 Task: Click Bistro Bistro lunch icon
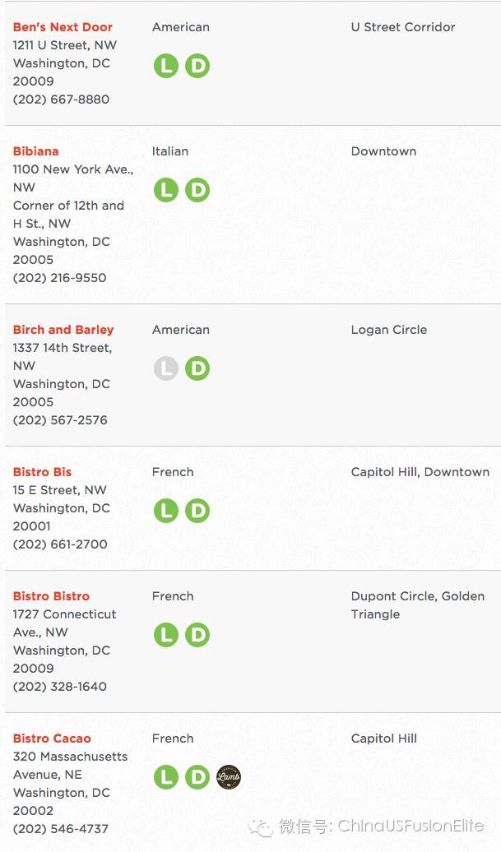[166, 635]
